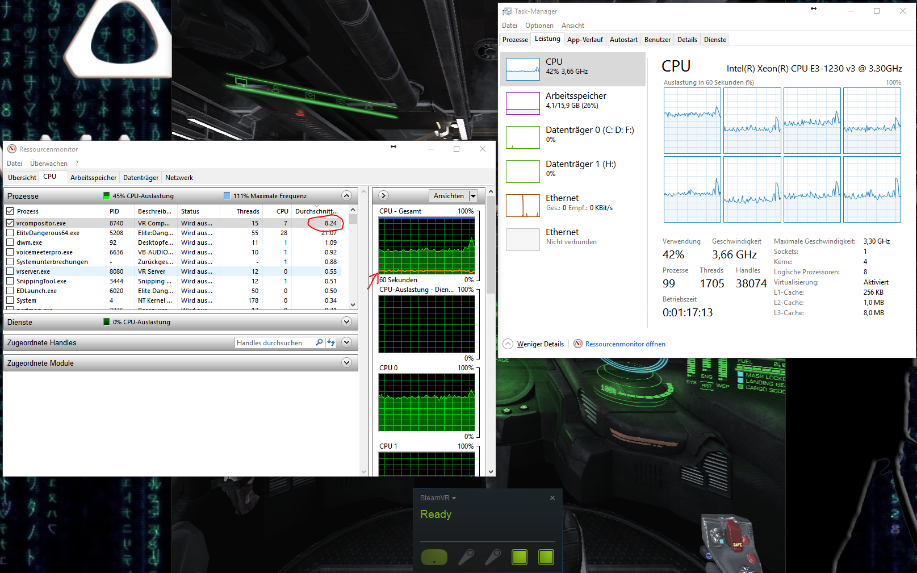The width and height of the screenshot is (917, 573).
Task: Check the vrserver.exe checkbox
Action: click(10, 271)
